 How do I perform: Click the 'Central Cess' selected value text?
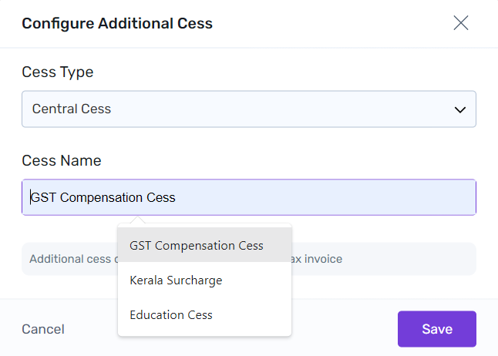(72, 109)
